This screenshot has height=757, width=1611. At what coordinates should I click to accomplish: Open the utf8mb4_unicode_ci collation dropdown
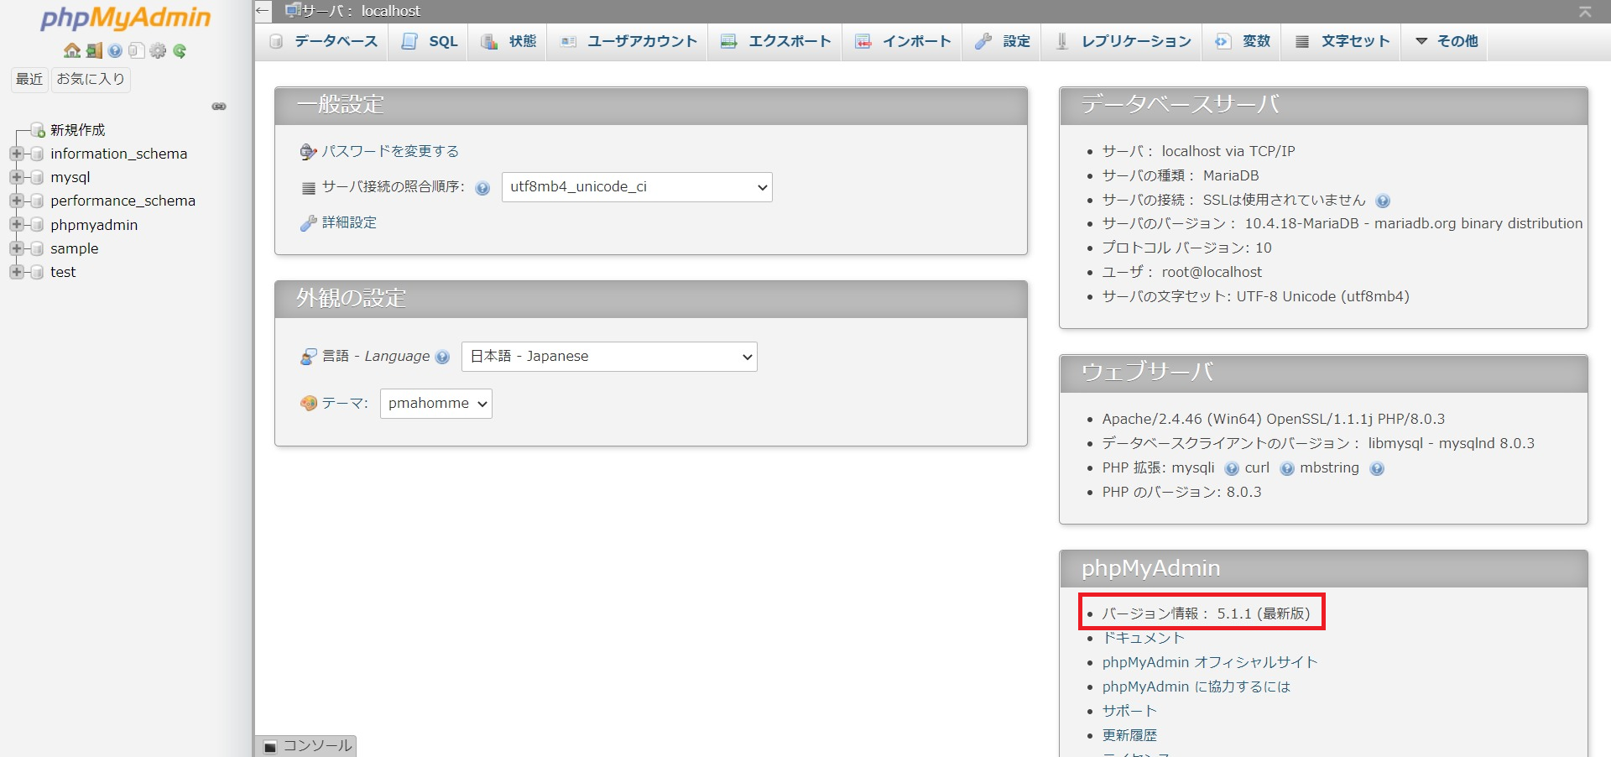pyautogui.click(x=637, y=187)
